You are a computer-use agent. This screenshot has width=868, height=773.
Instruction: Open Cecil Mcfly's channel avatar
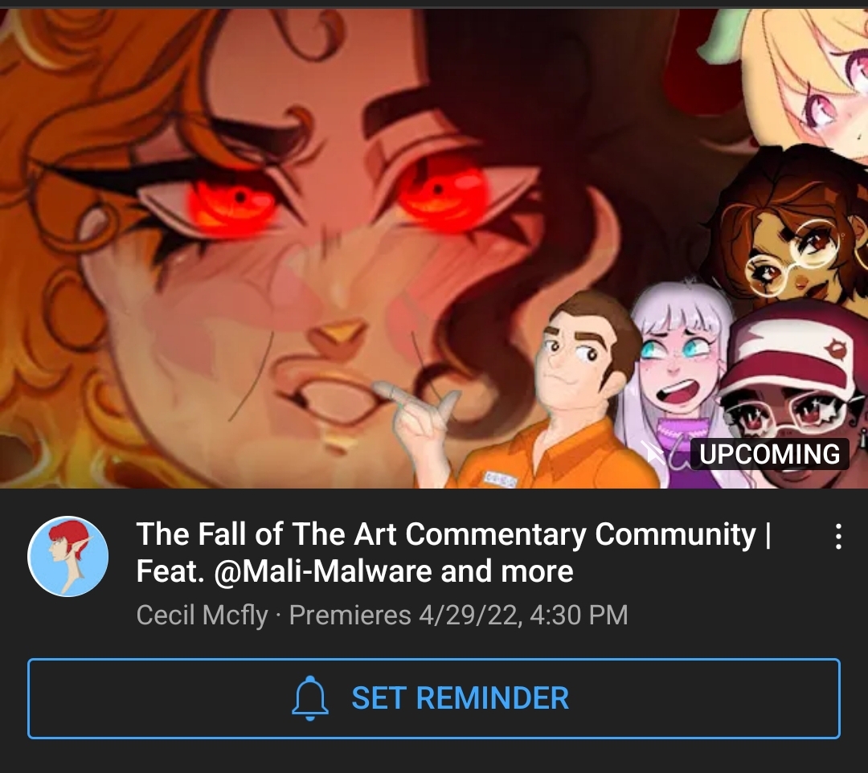pyautogui.click(x=68, y=556)
